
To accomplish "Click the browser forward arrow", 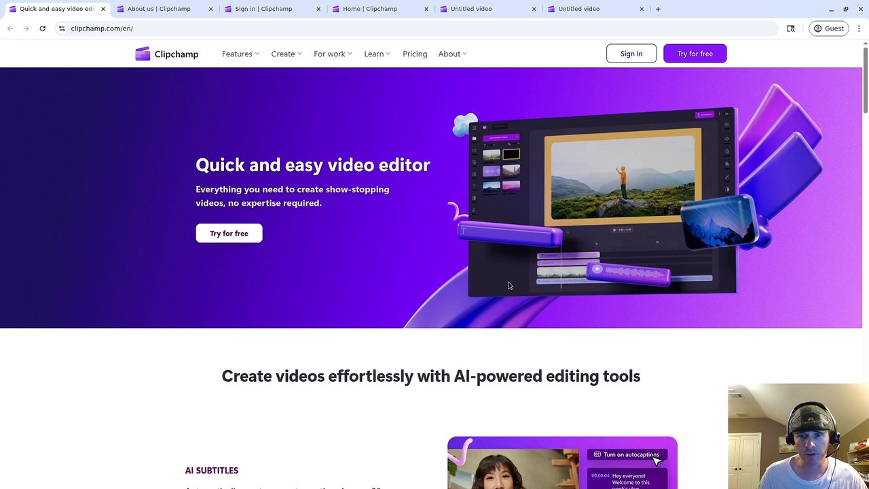I will (x=26, y=29).
